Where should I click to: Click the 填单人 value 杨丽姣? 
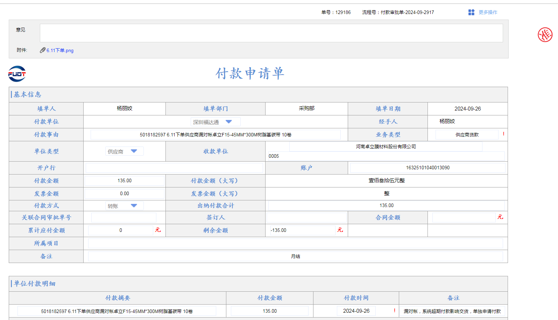[x=125, y=108]
